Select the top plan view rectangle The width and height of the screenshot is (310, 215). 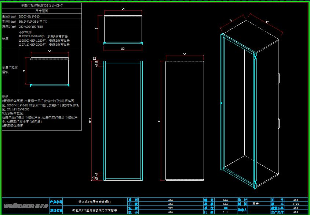pyautogui.click(x=123, y=30)
